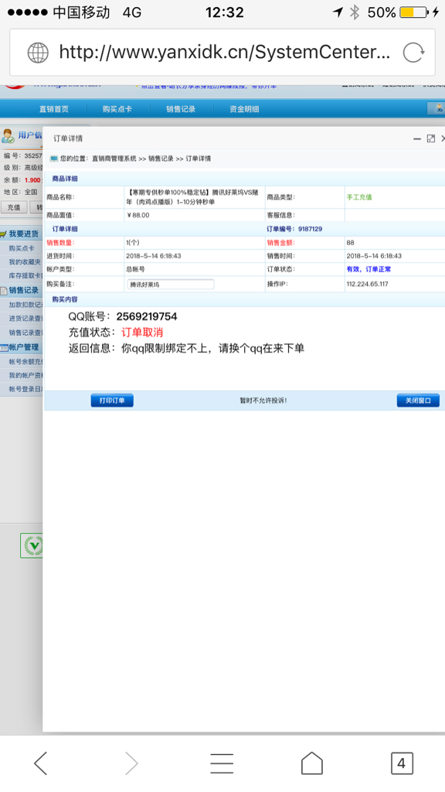Tap the Bluetooth icon in status bar

pyautogui.click(x=355, y=12)
